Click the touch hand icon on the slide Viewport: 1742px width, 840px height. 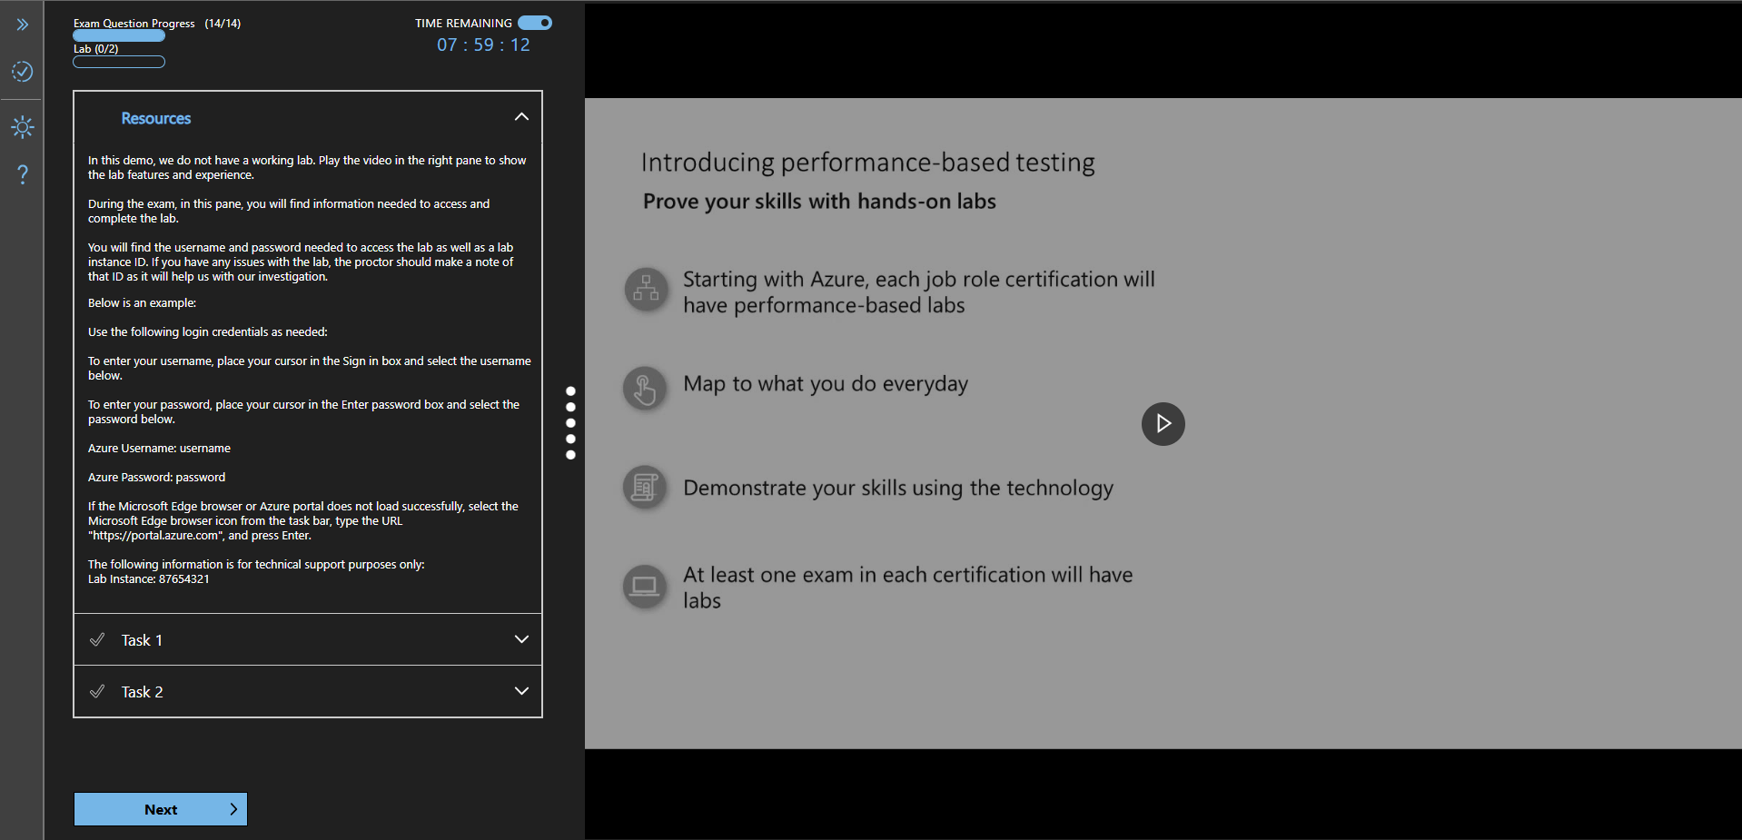tap(645, 389)
